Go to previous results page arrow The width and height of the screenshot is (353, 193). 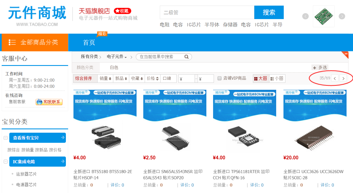pyautogui.click(x=335, y=78)
